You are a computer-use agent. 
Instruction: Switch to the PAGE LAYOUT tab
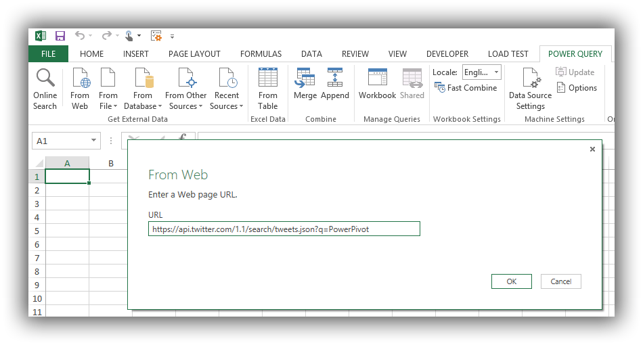pyautogui.click(x=194, y=53)
